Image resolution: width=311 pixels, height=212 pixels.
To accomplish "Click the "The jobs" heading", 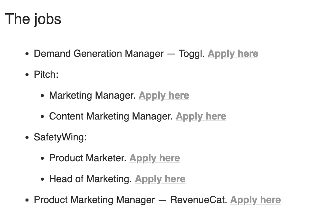I will tap(33, 19).
